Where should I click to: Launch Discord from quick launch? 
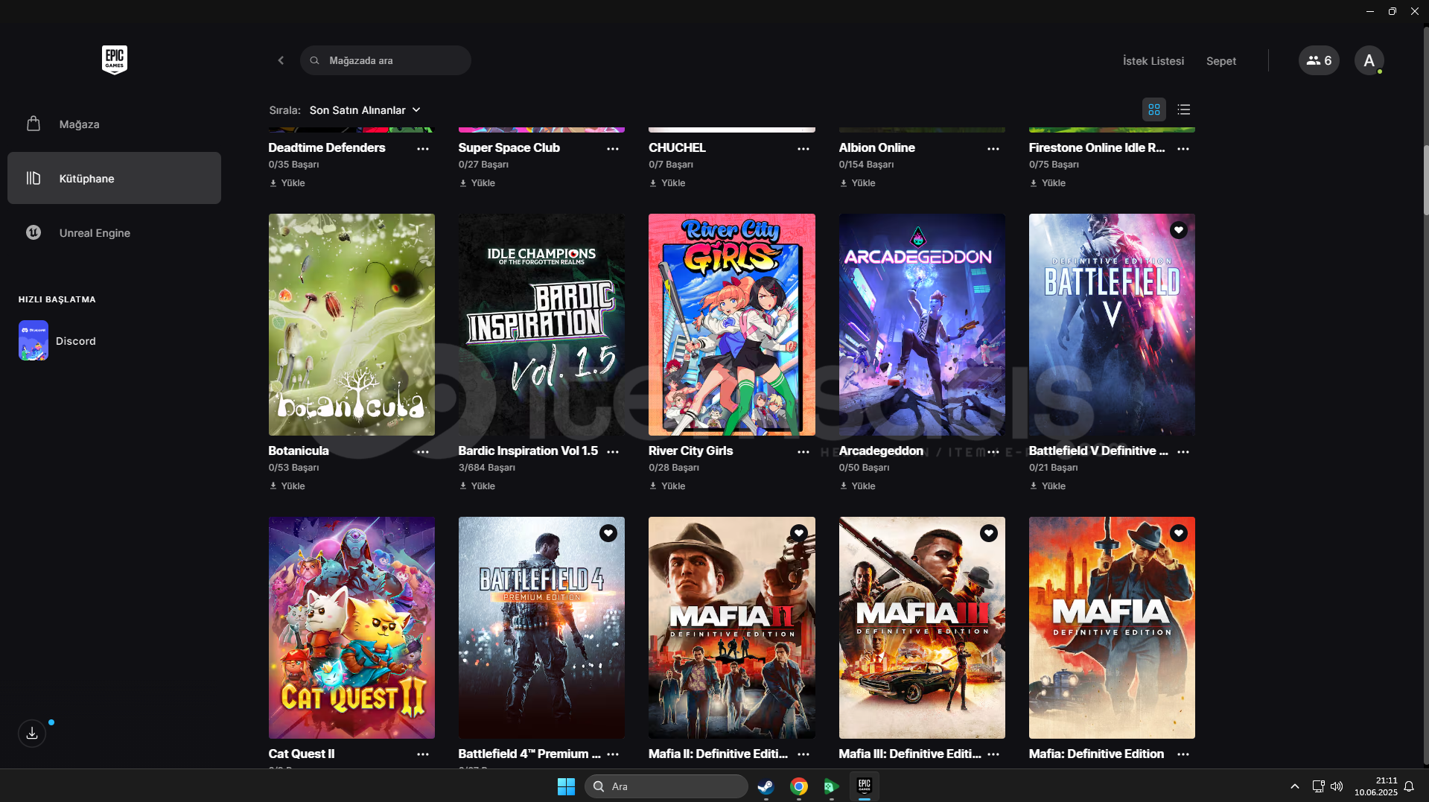coord(57,340)
